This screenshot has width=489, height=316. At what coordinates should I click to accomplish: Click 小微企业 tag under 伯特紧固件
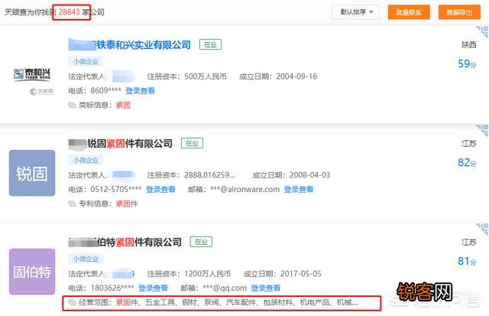86,259
